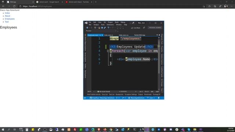Open the Window menu

pos(119,25)
